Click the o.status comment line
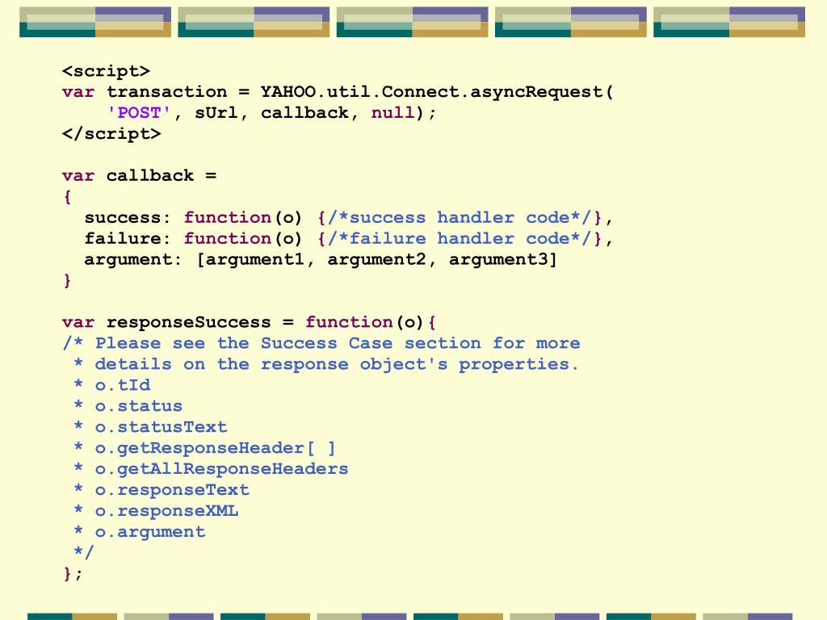 [128, 406]
